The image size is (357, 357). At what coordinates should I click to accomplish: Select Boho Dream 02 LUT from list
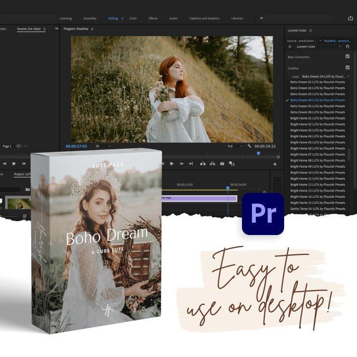click(x=317, y=88)
